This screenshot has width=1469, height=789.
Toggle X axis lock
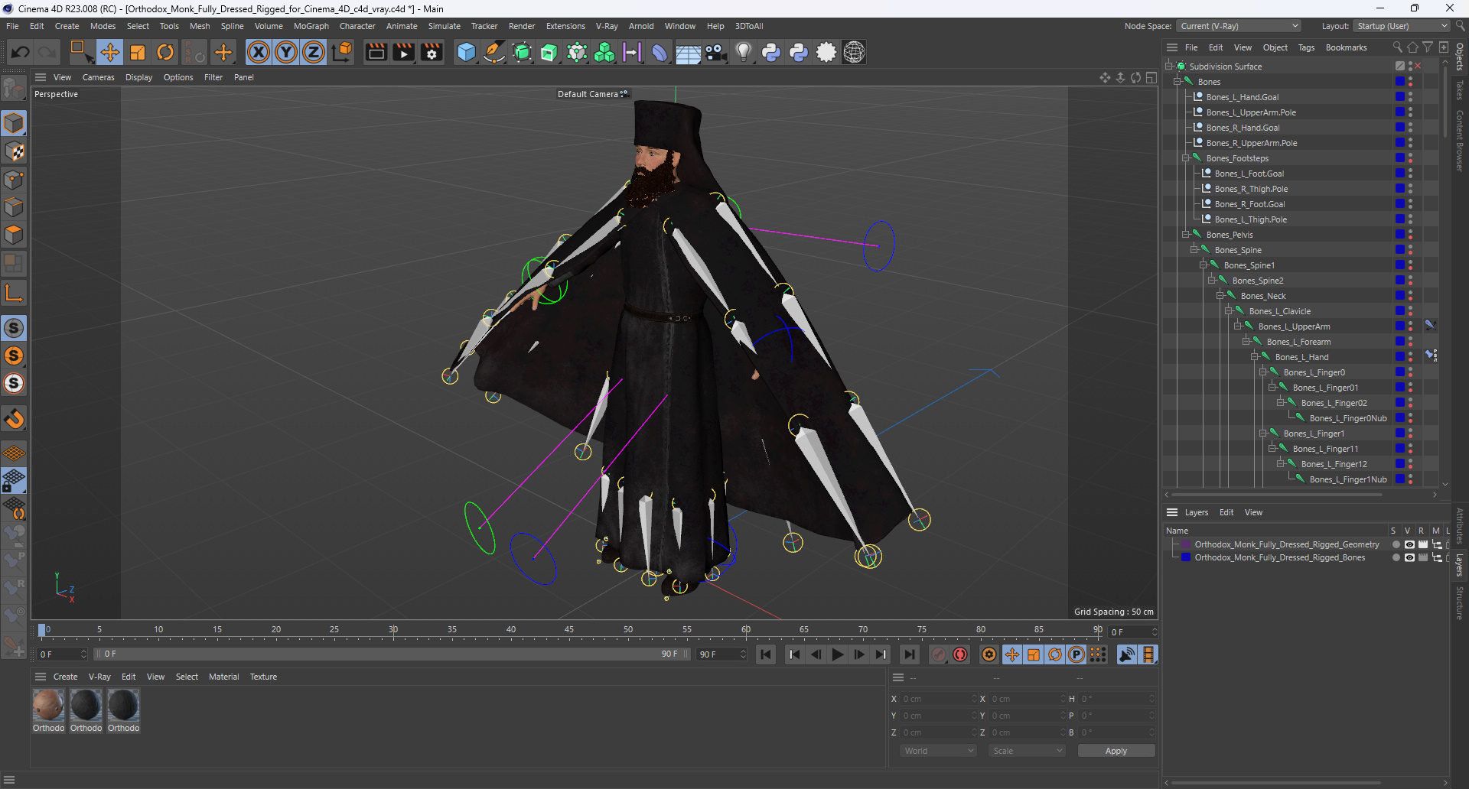pyautogui.click(x=259, y=52)
